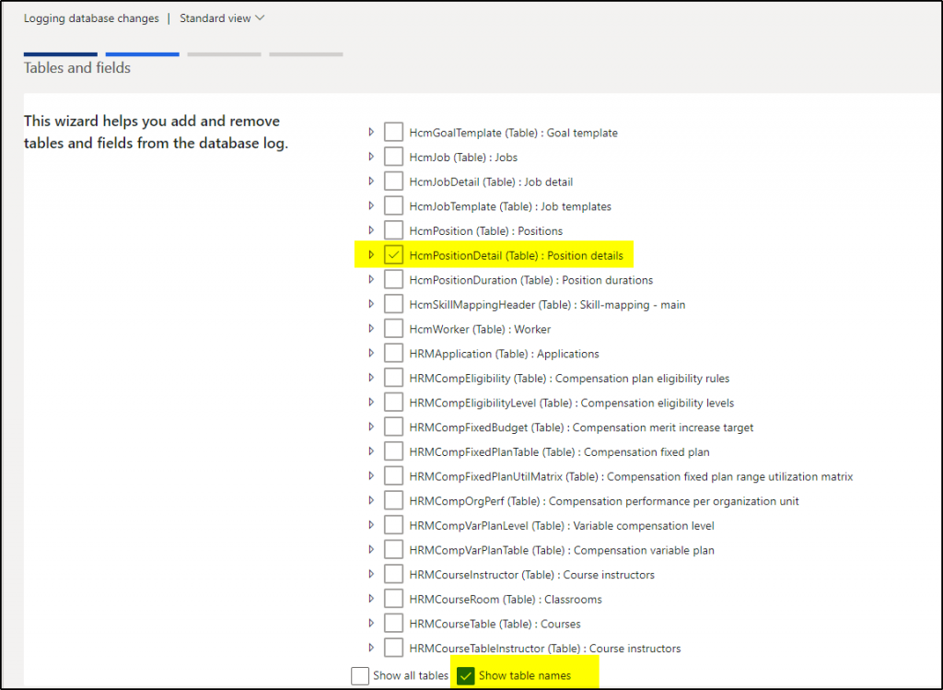This screenshot has height=690, width=943.
Task: Check the HRMApplication checkbox
Action: [393, 353]
